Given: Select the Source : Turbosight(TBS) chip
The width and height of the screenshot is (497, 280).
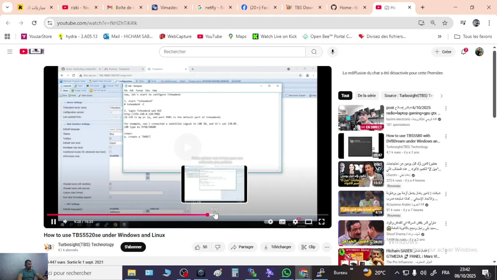Looking at the screenshot, I should point(408,96).
